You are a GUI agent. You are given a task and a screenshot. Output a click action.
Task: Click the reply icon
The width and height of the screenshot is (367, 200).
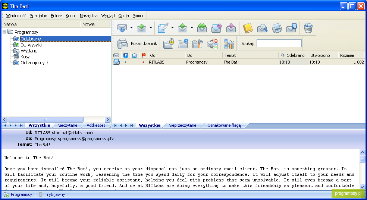(182, 28)
